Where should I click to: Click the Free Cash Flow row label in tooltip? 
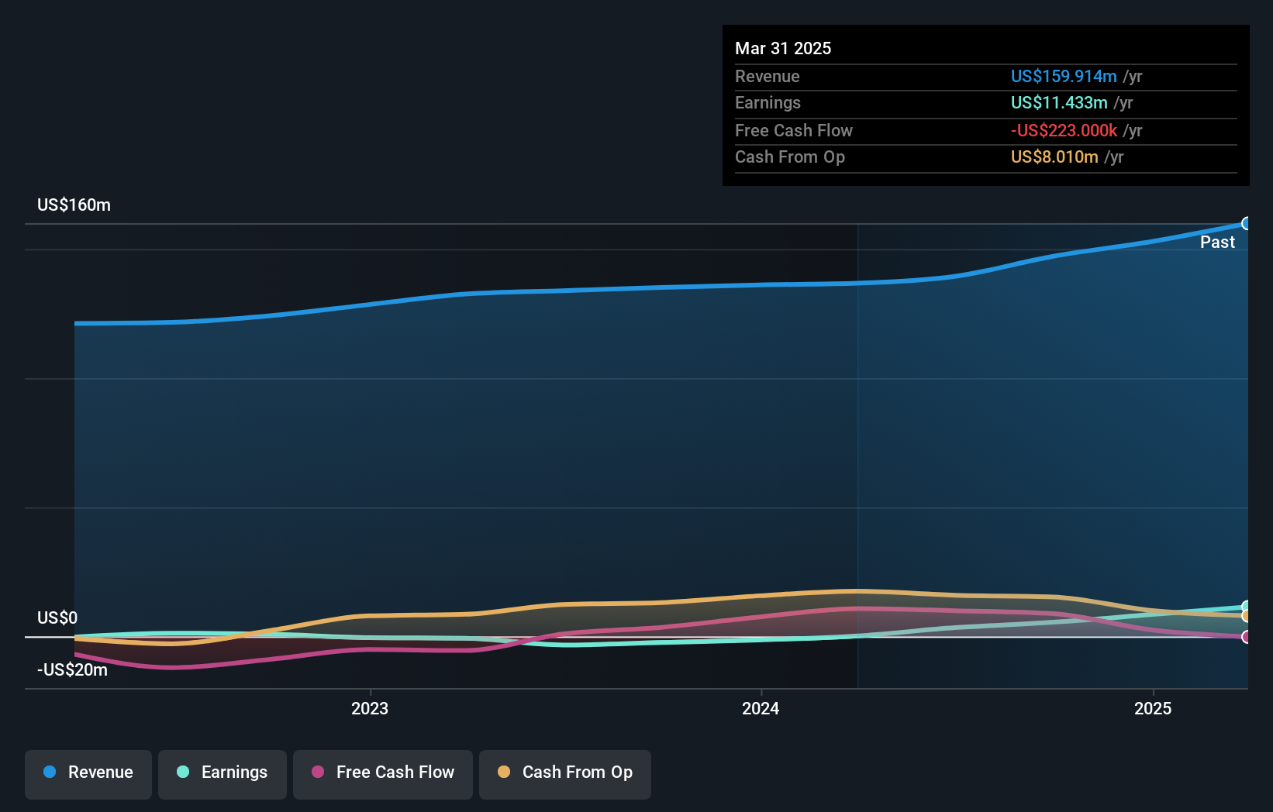click(794, 130)
